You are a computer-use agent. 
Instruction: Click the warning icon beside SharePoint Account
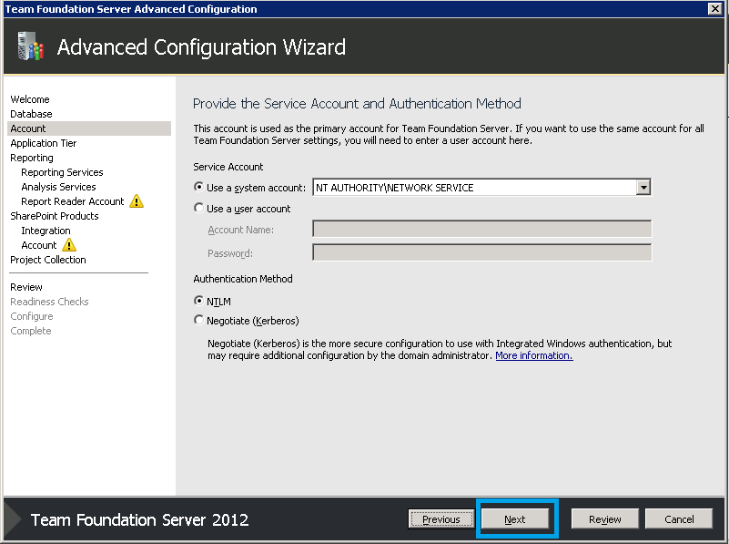pyautogui.click(x=69, y=245)
